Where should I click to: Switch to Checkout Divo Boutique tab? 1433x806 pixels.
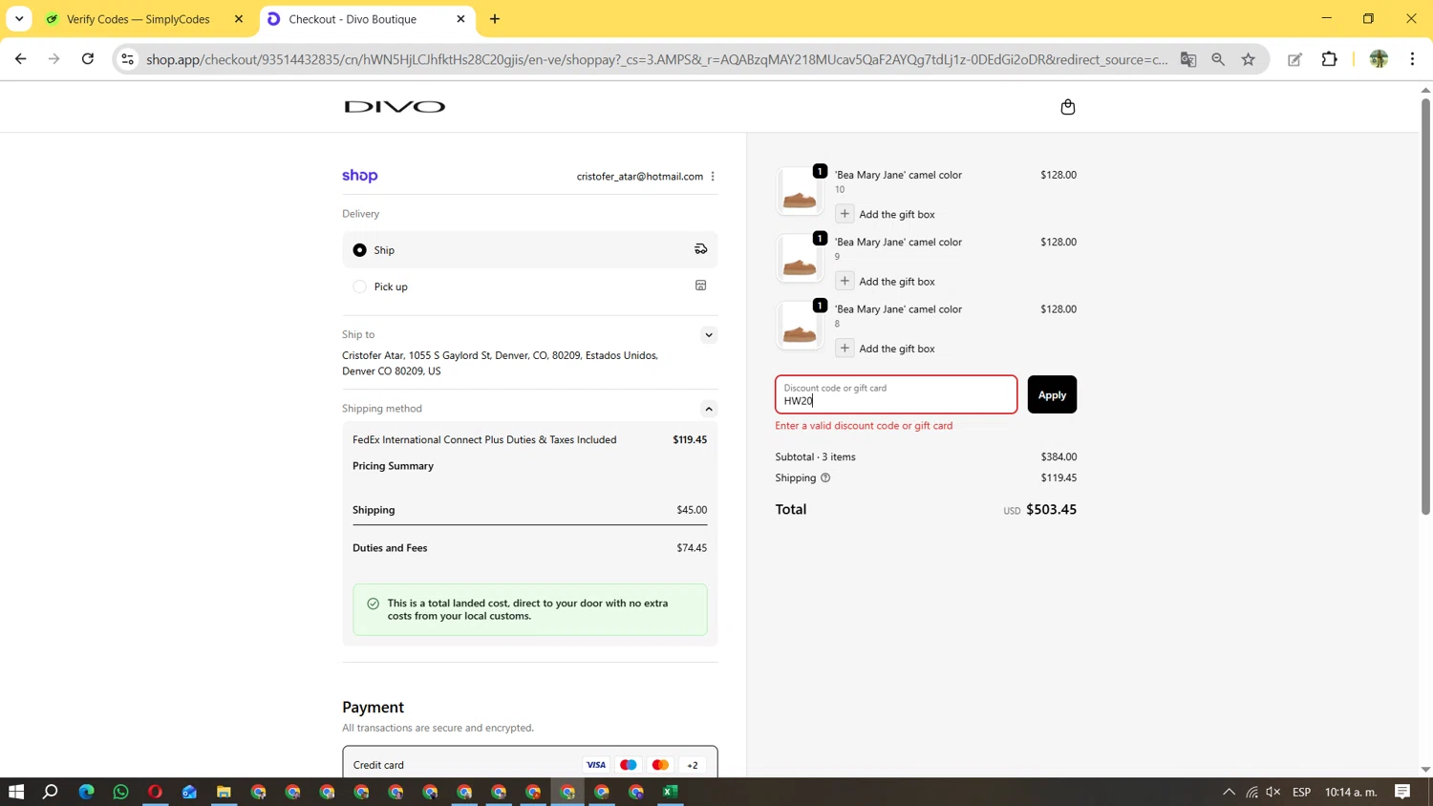click(x=365, y=19)
